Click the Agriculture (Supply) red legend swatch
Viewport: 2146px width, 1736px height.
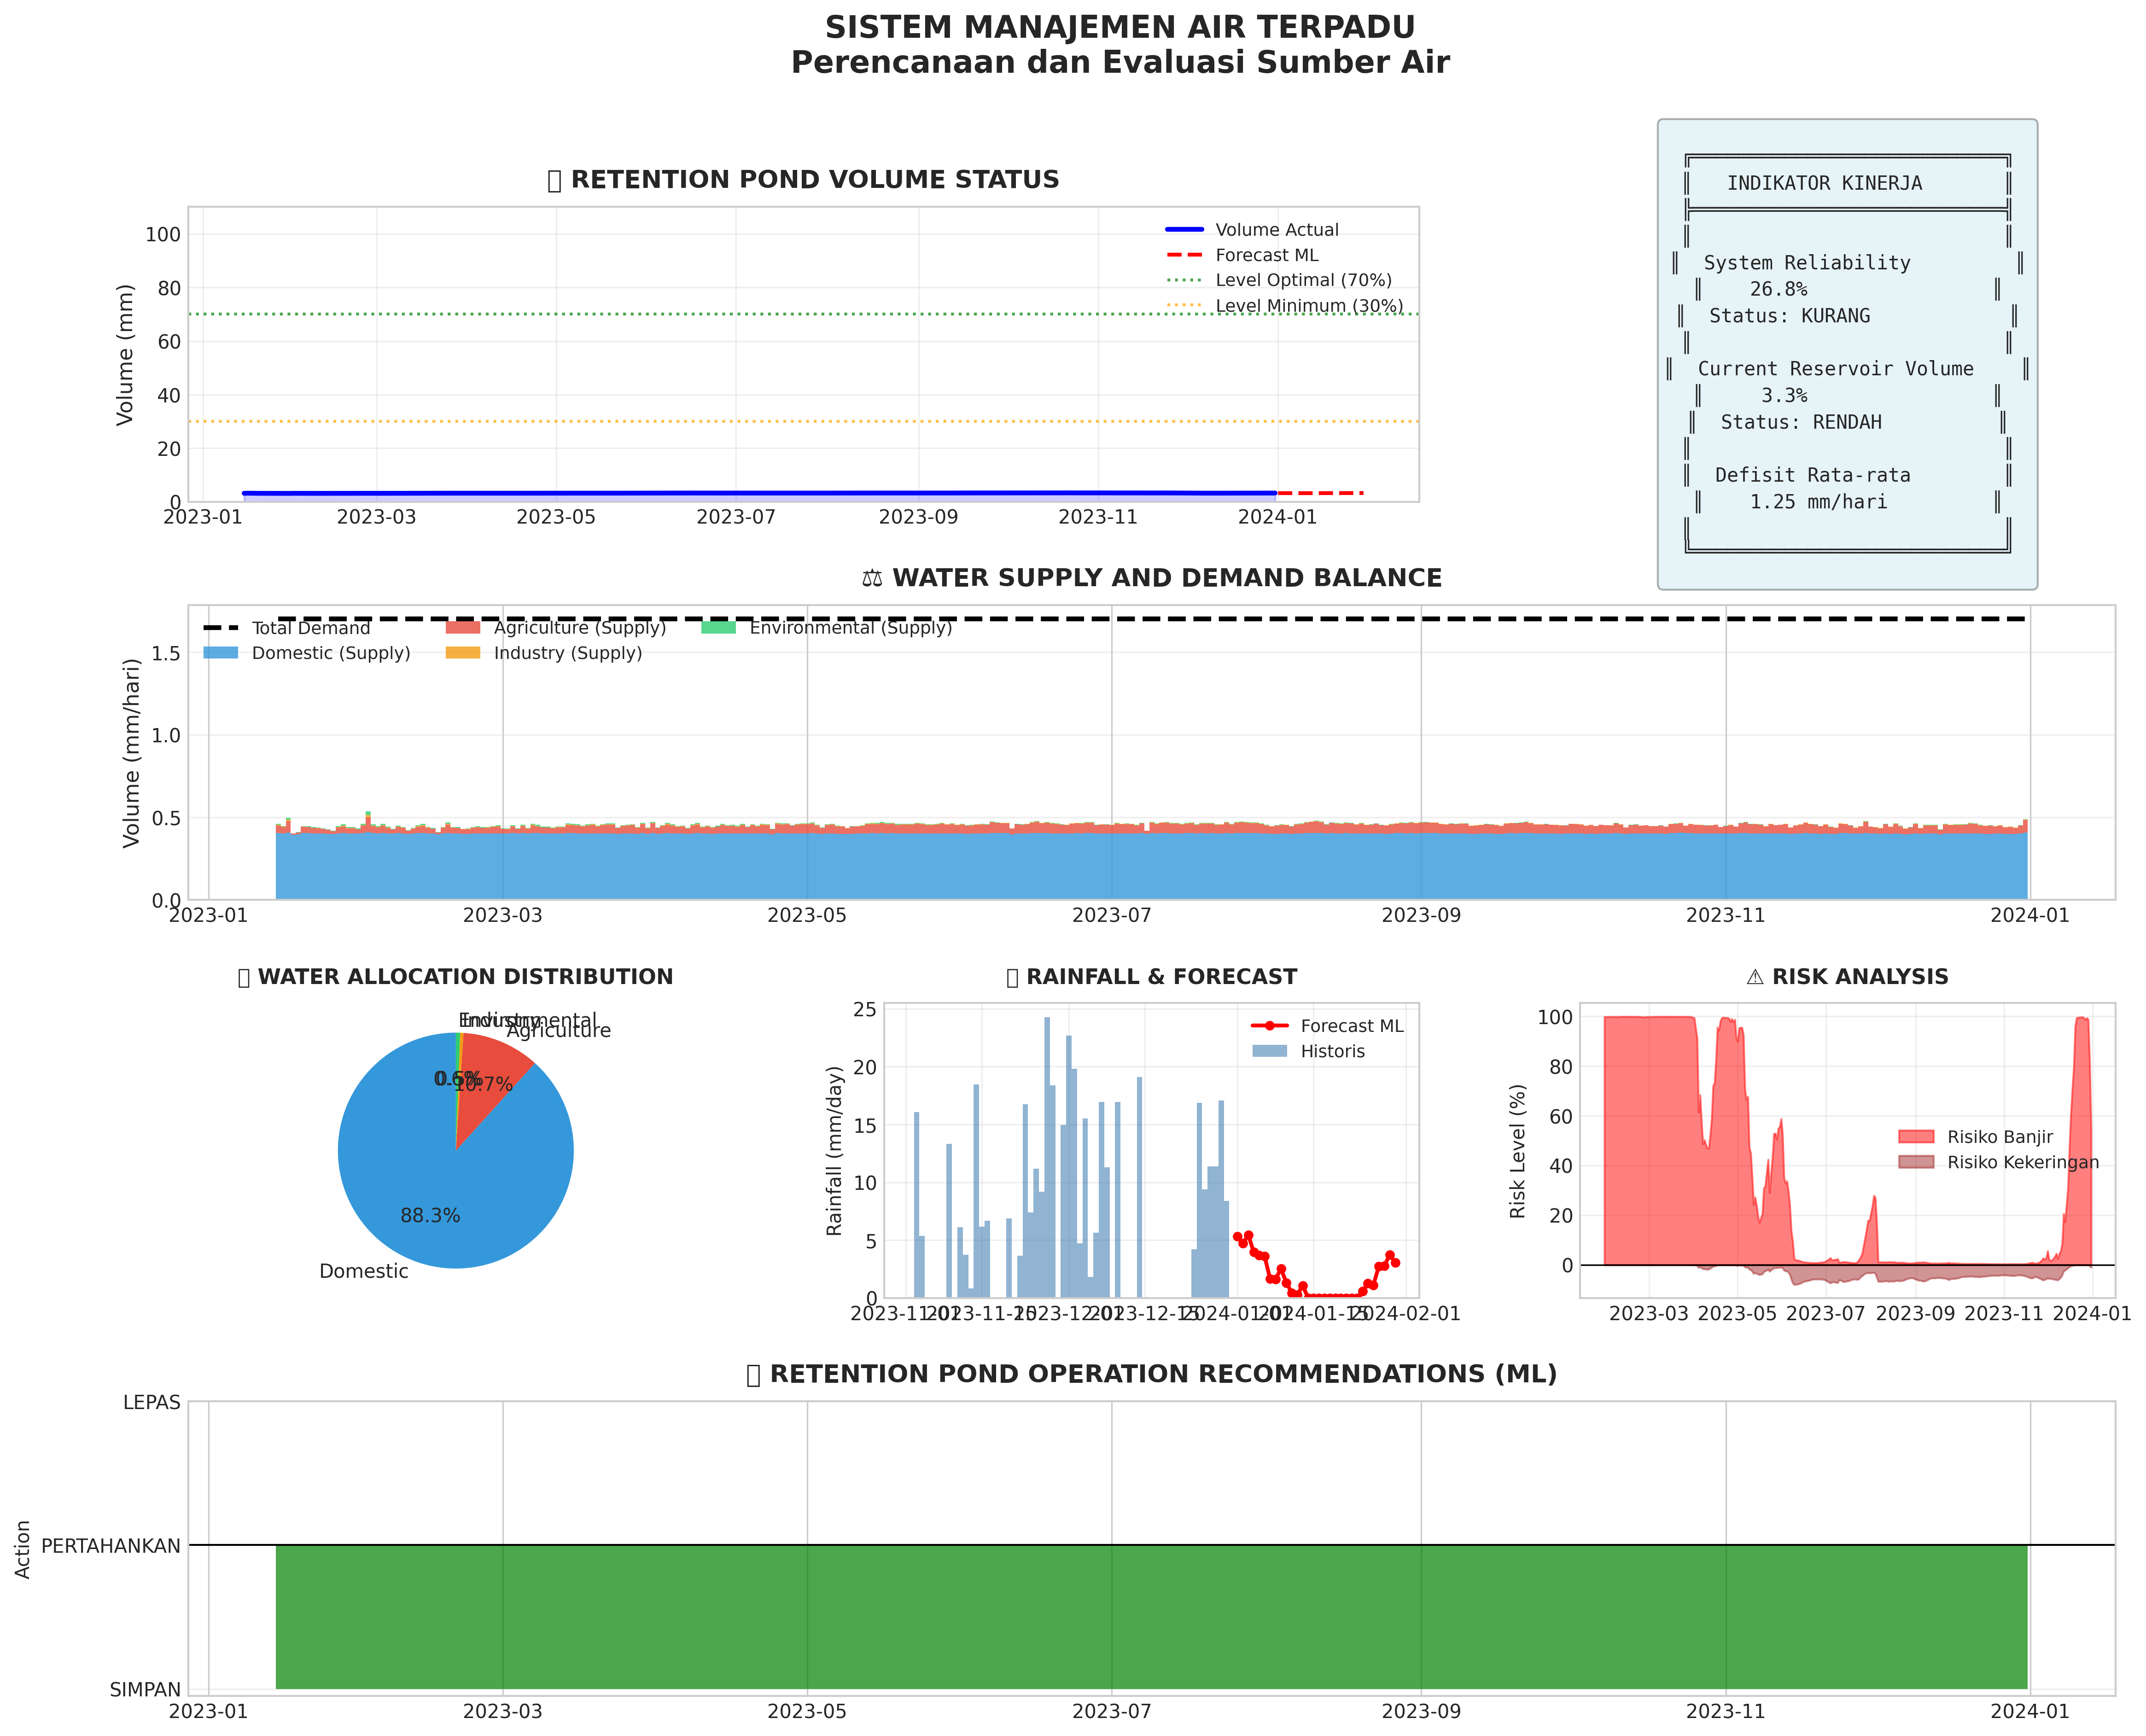click(x=463, y=628)
